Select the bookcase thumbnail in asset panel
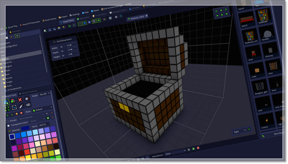The width and height of the screenshot is (288, 164). [x=262, y=16]
